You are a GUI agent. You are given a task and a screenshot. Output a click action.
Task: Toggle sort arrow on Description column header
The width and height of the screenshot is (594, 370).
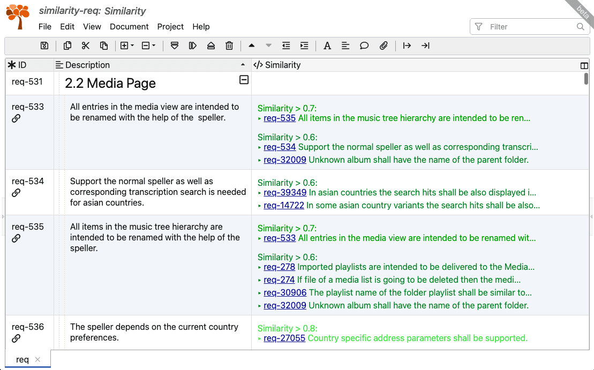(244, 65)
